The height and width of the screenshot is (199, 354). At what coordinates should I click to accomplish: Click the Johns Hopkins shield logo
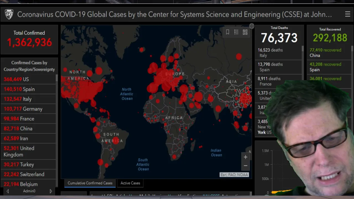click(x=9, y=14)
